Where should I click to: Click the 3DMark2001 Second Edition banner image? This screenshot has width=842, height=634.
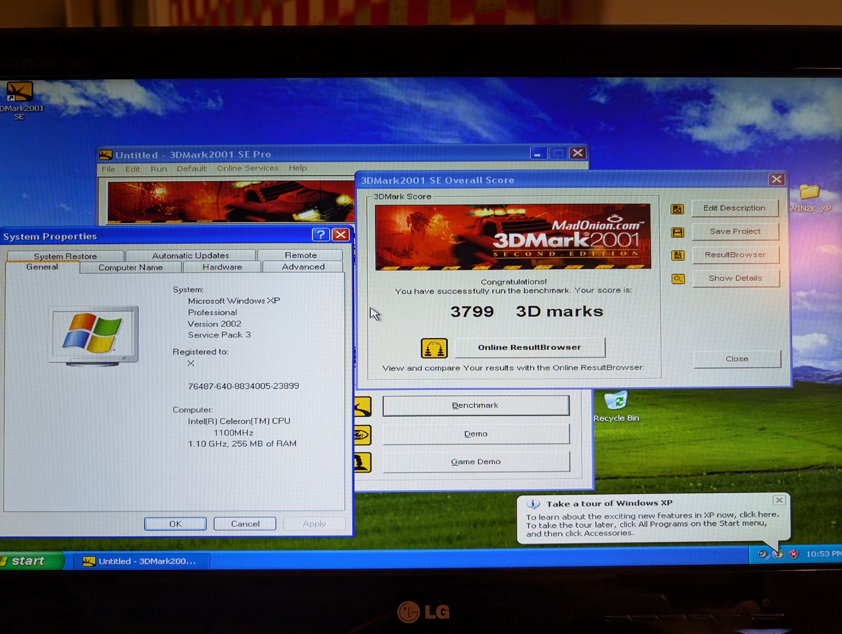coord(513,237)
